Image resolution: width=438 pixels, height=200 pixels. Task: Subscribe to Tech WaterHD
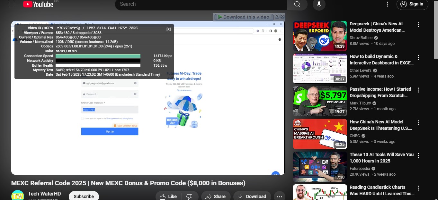coord(84,196)
